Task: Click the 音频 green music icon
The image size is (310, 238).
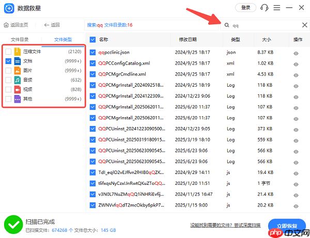Action: pos(18,80)
